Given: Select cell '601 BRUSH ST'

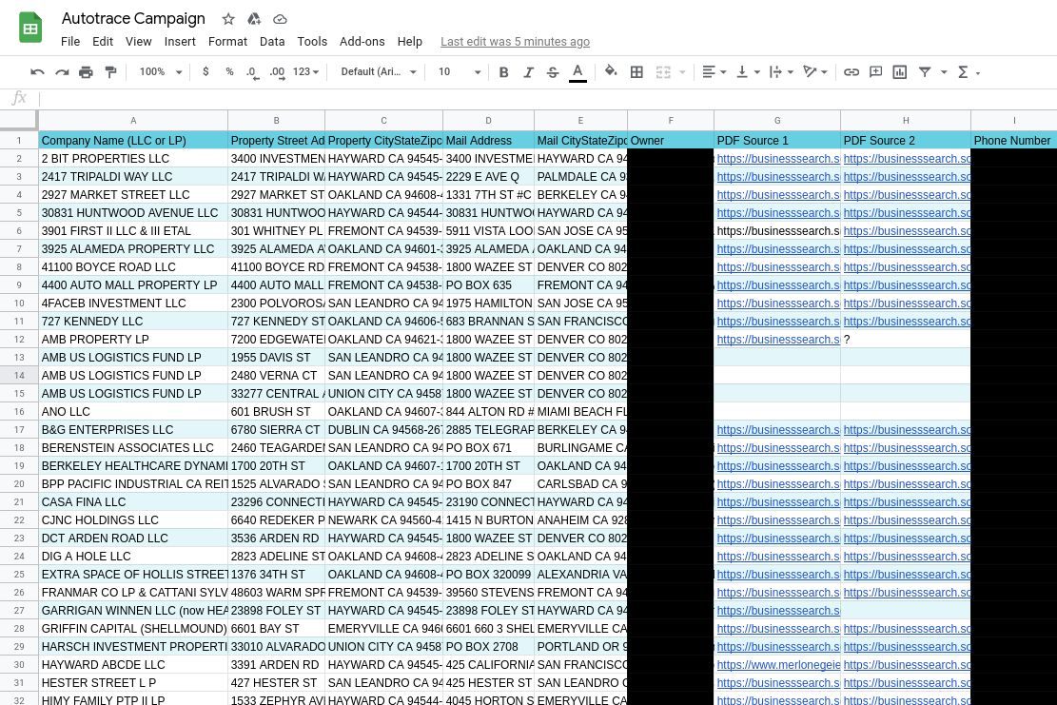Looking at the screenshot, I should pyautogui.click(x=277, y=412).
